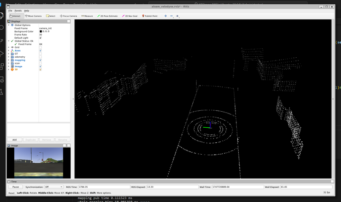Uncheck the Default Light option
The width and height of the screenshot is (341, 202).
[40, 38]
